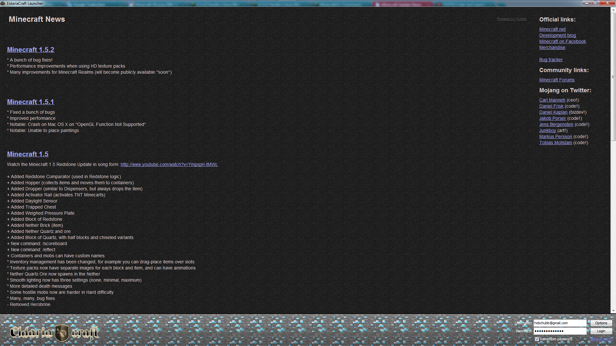Click the 'Added Daylight Sensor' line

pos(32,201)
